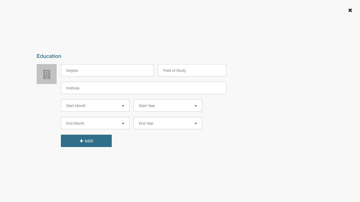Click the End Month chevron arrow

123,123
